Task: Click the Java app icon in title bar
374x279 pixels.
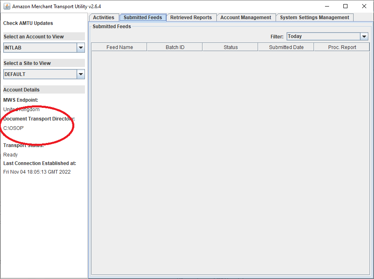Action: click(7, 6)
